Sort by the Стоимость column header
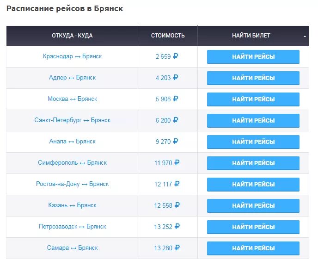This screenshot has width=318, height=266. 167,36
